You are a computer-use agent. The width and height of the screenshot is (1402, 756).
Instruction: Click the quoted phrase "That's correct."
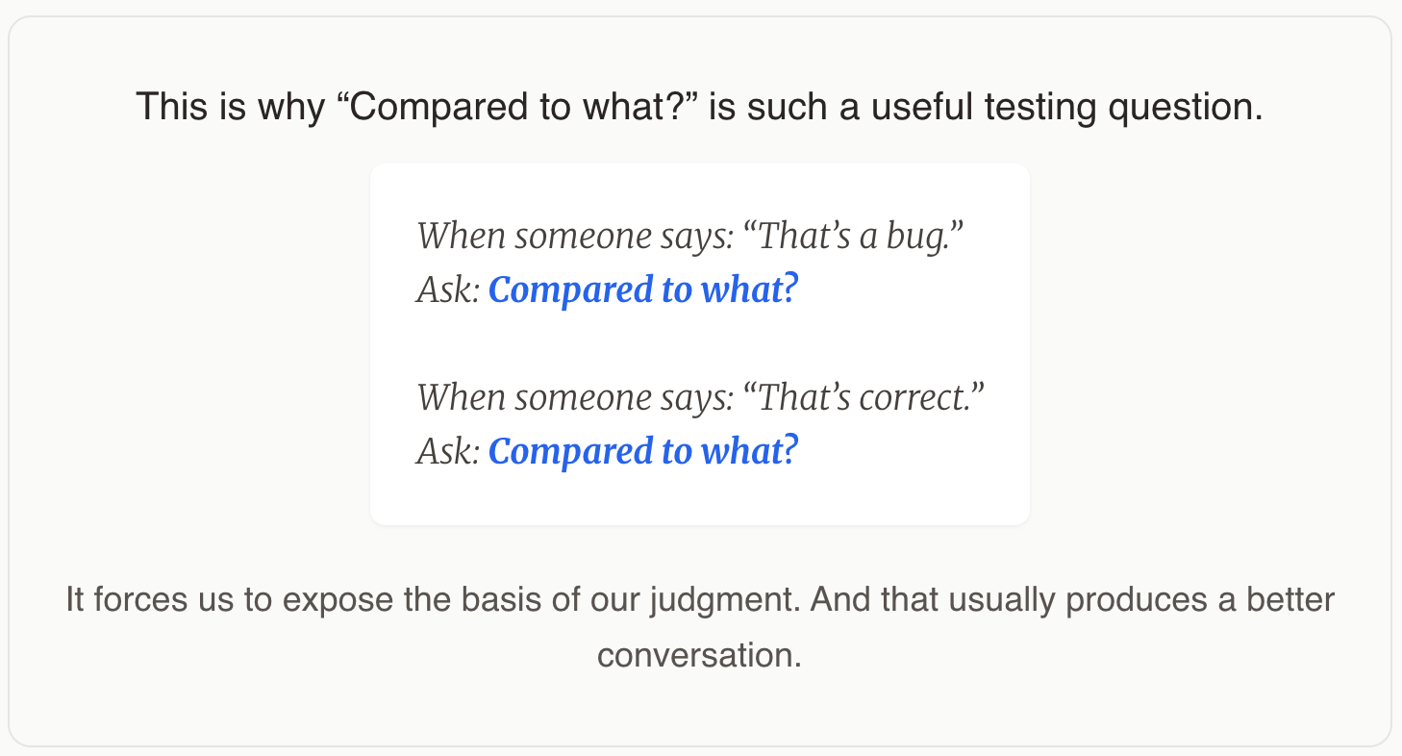[865, 397]
